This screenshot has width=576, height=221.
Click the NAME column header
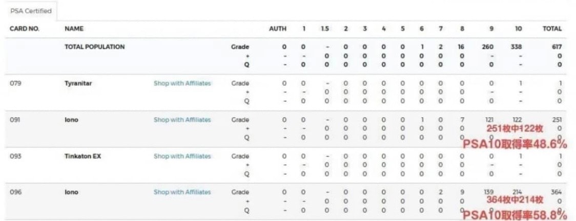tap(74, 29)
